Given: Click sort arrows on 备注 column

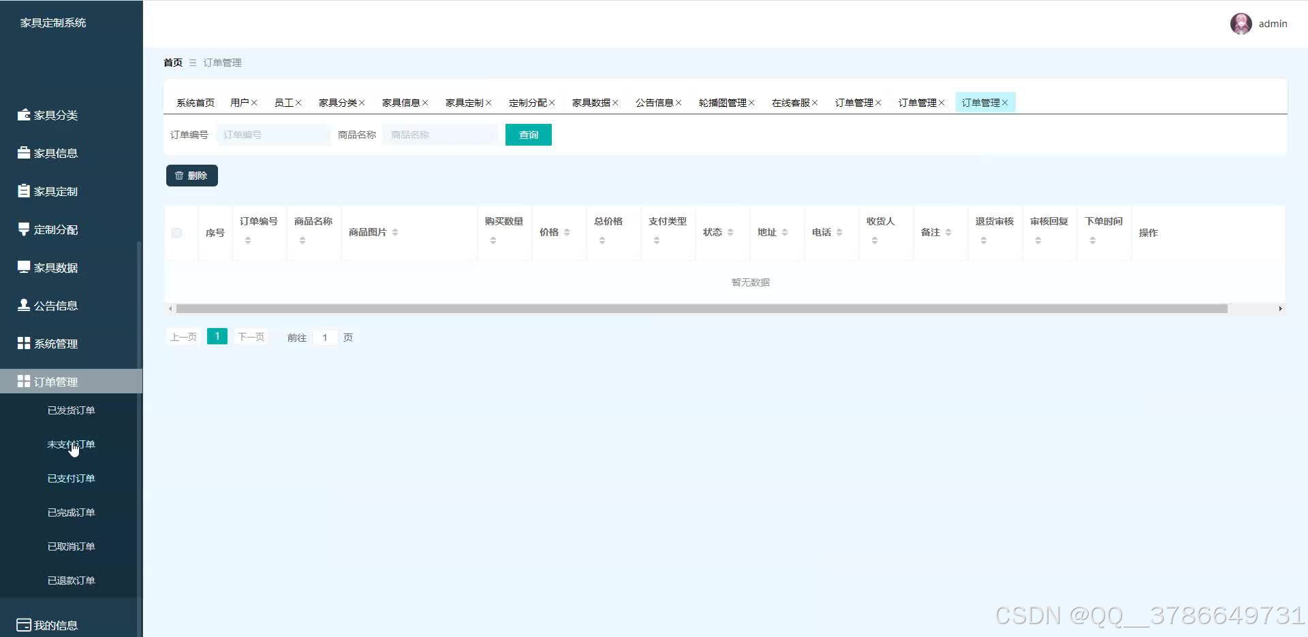Looking at the screenshot, I should [948, 233].
